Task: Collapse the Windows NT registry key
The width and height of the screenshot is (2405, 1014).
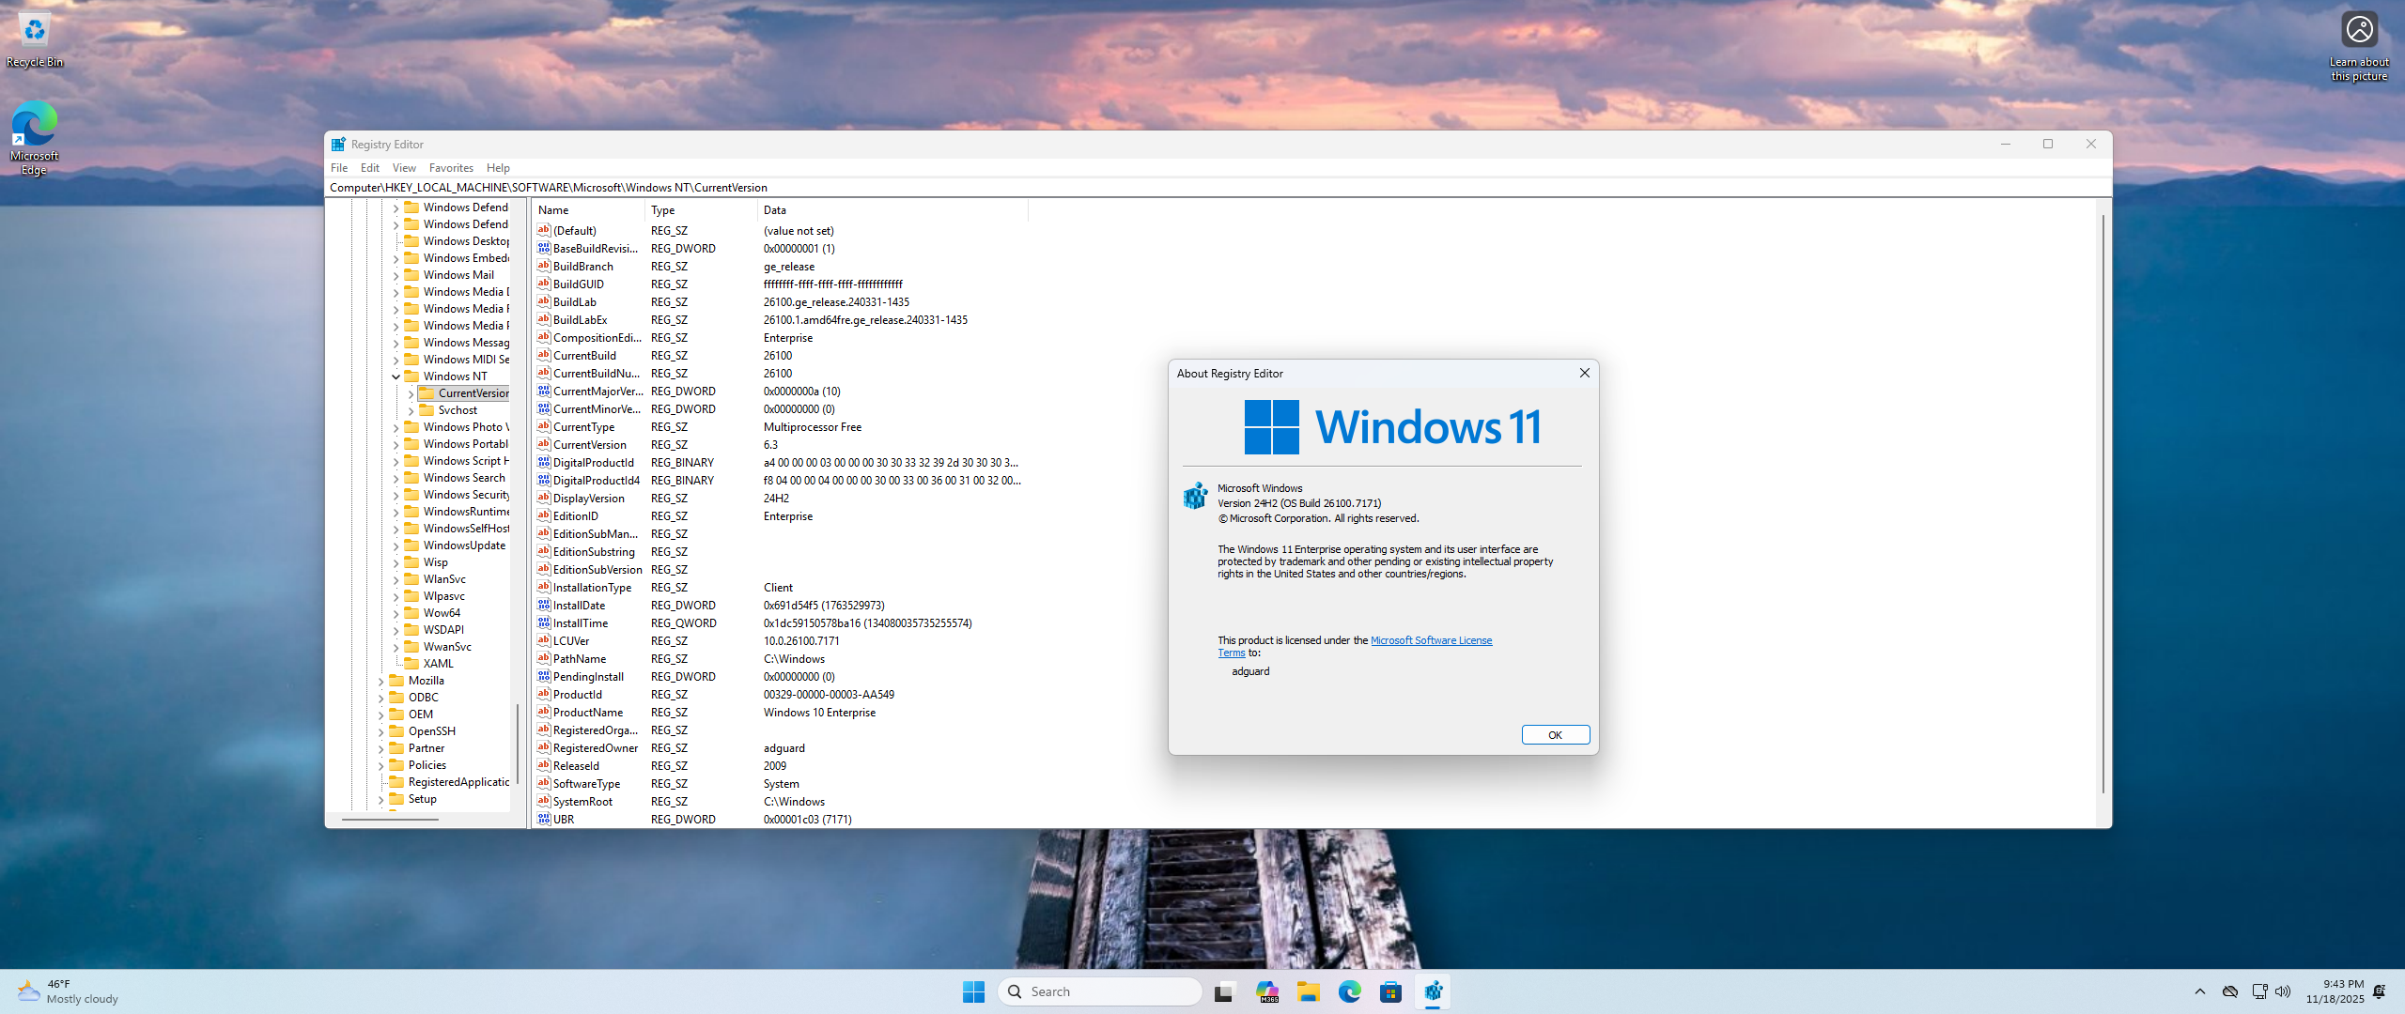Action: pos(396,376)
